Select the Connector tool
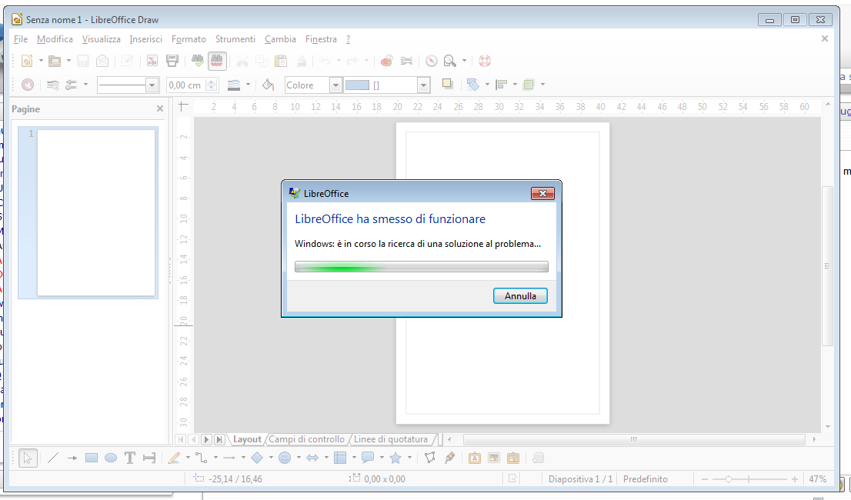Image resolution: width=851 pixels, height=500 pixels. click(202, 458)
